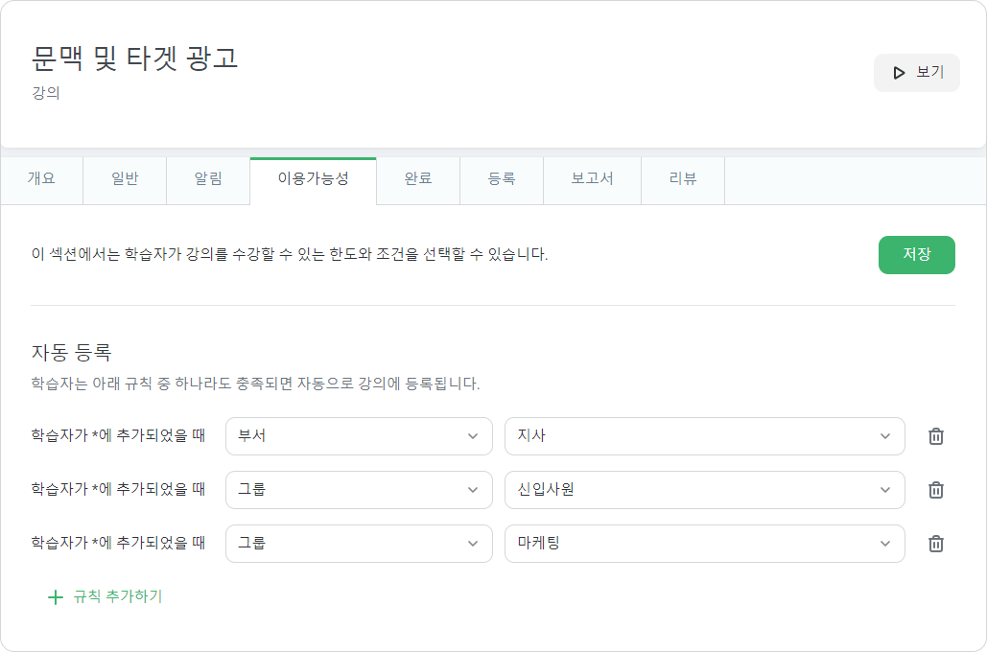Open the 지사 value dropdown
The width and height of the screenshot is (987, 652).
tap(704, 436)
